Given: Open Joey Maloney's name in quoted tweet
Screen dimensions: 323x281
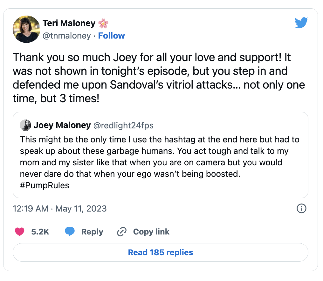Looking at the screenshot, I should click(62, 125).
